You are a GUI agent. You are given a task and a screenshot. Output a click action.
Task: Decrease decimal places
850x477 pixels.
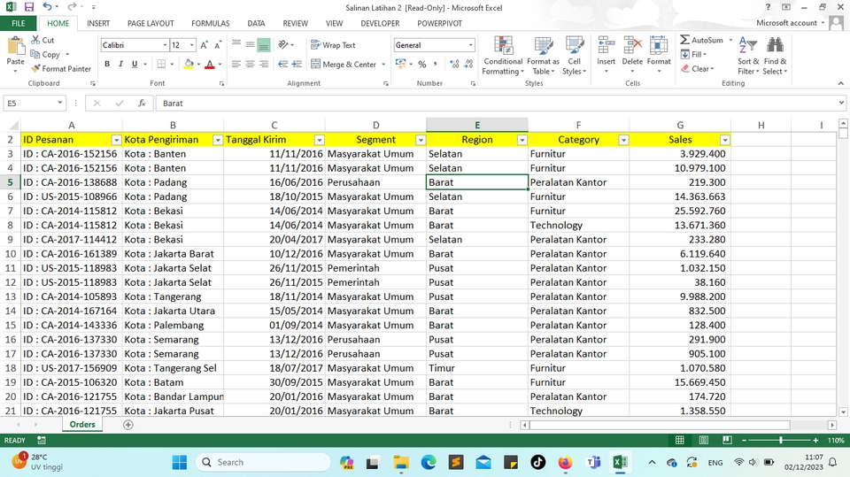(469, 64)
